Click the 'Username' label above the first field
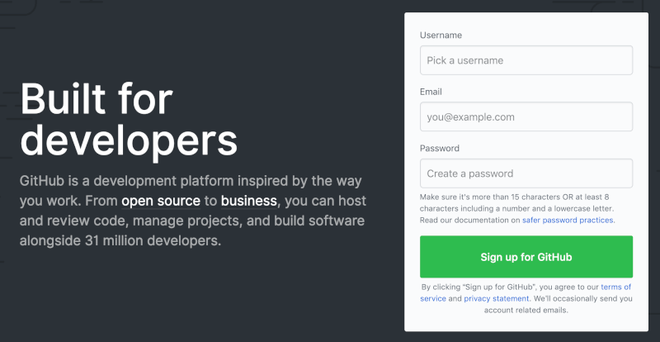 (x=441, y=35)
